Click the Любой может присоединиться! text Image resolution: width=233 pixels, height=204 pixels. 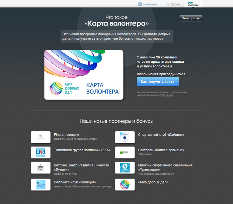161,74
